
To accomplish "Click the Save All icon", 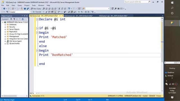I will pyautogui.click(x=28, y=9).
